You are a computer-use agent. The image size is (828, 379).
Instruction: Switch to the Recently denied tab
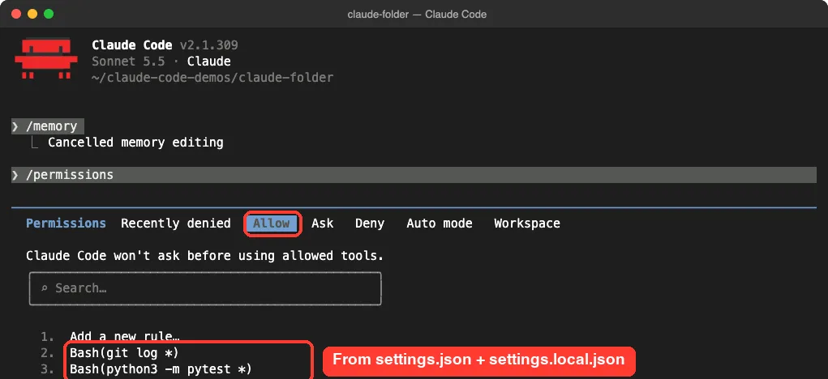coord(175,224)
